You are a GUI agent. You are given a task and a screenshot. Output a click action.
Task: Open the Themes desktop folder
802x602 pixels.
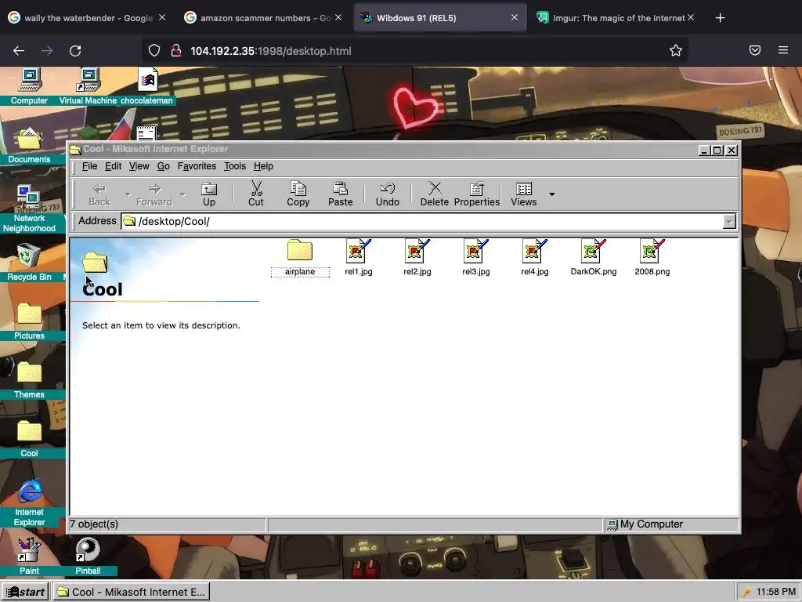tap(29, 380)
